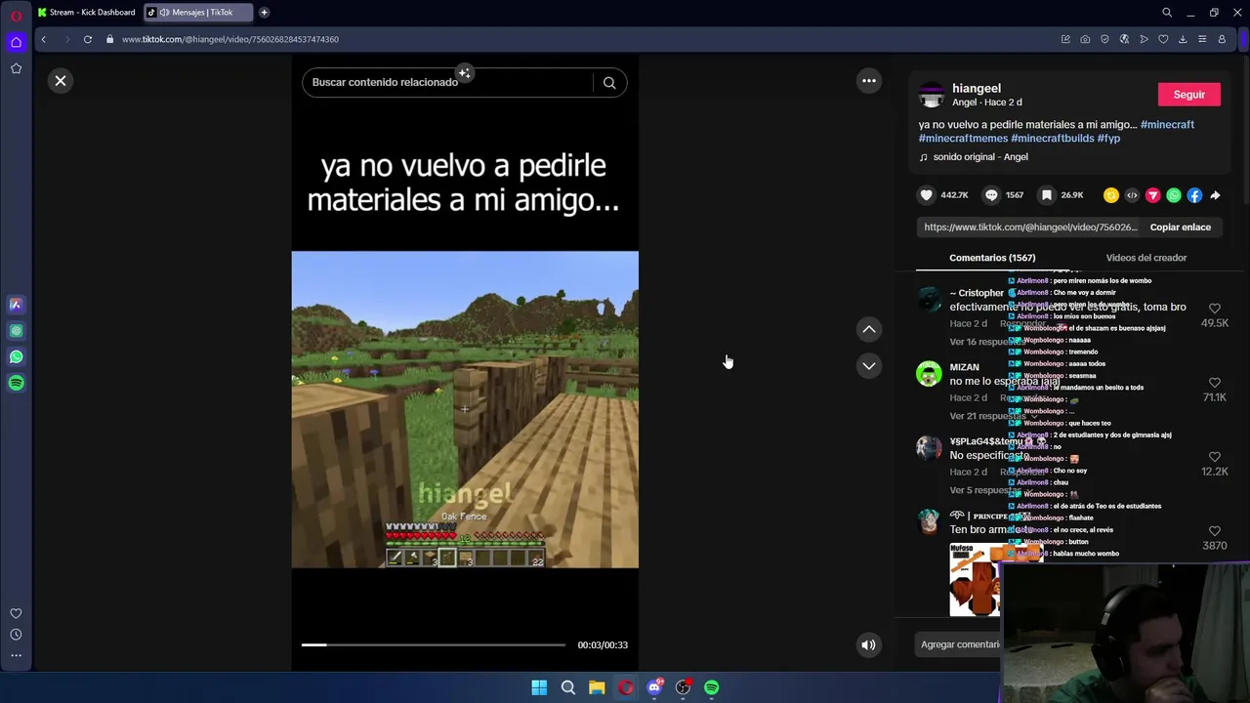
Task: Close the TikTok video viewer
Action: 61,81
